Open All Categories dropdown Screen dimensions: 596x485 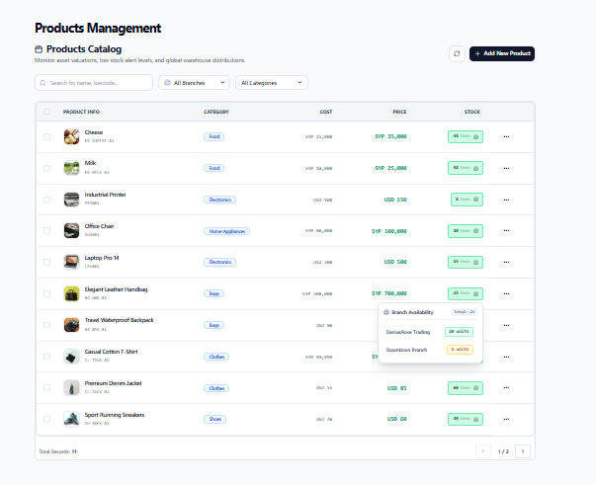(x=272, y=82)
